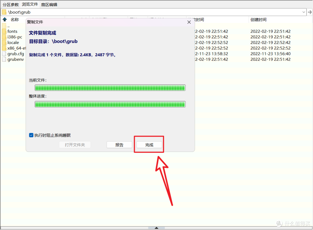Sort by the 创建时间 column header
Image resolution: width=313 pixels, height=230 pixels.
click(259, 20)
